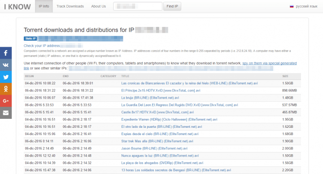
Task: Open the IP Info tab
Action: [44, 6]
